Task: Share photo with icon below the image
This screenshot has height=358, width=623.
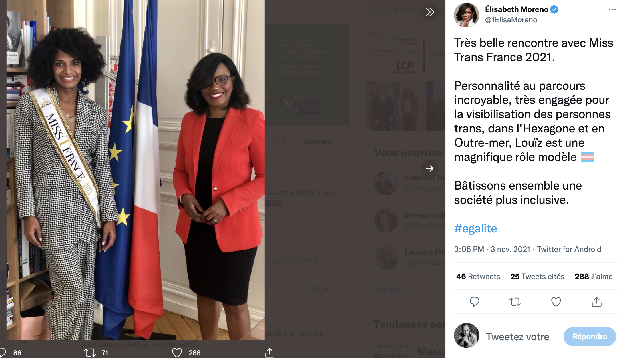Action: (x=269, y=353)
